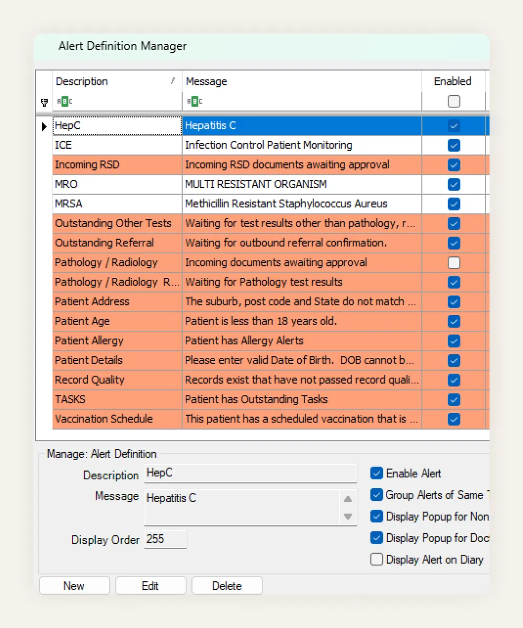Screen dimensions: 523x628
Task: Select the Outstanding Referral description cell
Action: click(117, 243)
